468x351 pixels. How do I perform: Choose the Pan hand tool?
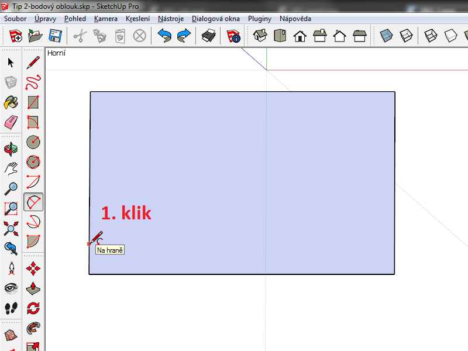click(11, 169)
